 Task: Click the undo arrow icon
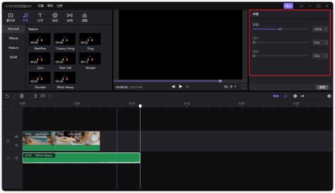click(7, 96)
